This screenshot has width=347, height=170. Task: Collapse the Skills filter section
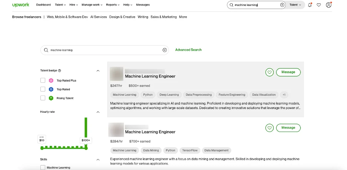98,160
